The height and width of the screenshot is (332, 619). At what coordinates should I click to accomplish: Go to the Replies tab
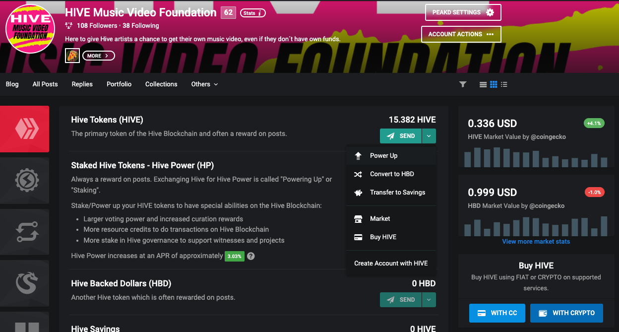pyautogui.click(x=82, y=84)
